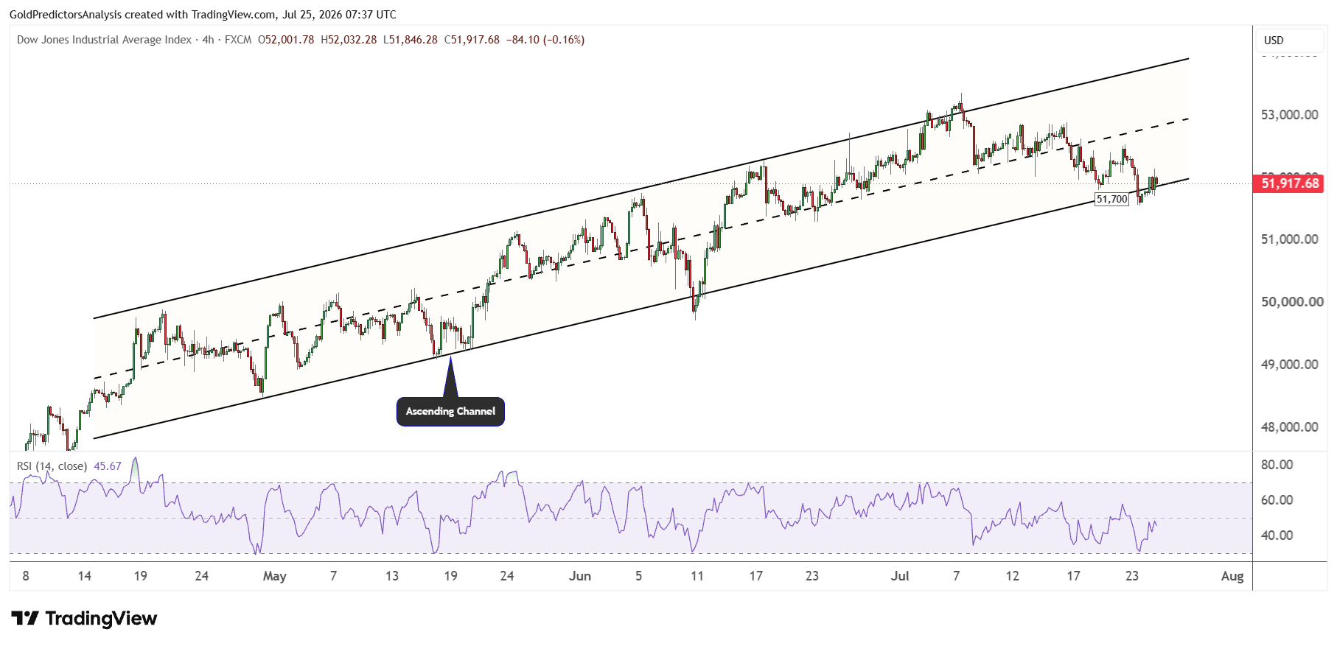Click the H52,032.28 high value
Viewport: 1337px width, 646px height.
tap(349, 40)
